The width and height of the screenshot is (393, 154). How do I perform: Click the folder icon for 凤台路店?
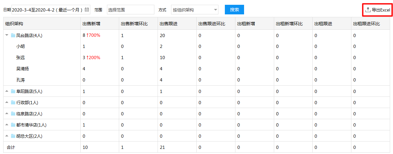(13, 35)
